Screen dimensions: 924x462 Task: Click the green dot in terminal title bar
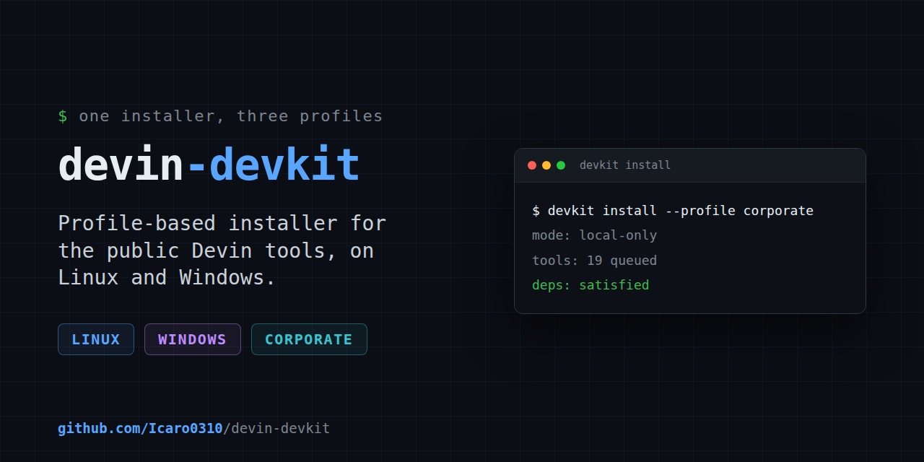pos(561,165)
